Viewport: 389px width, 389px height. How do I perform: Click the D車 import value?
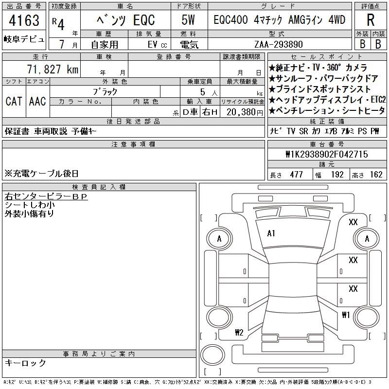coord(190,112)
